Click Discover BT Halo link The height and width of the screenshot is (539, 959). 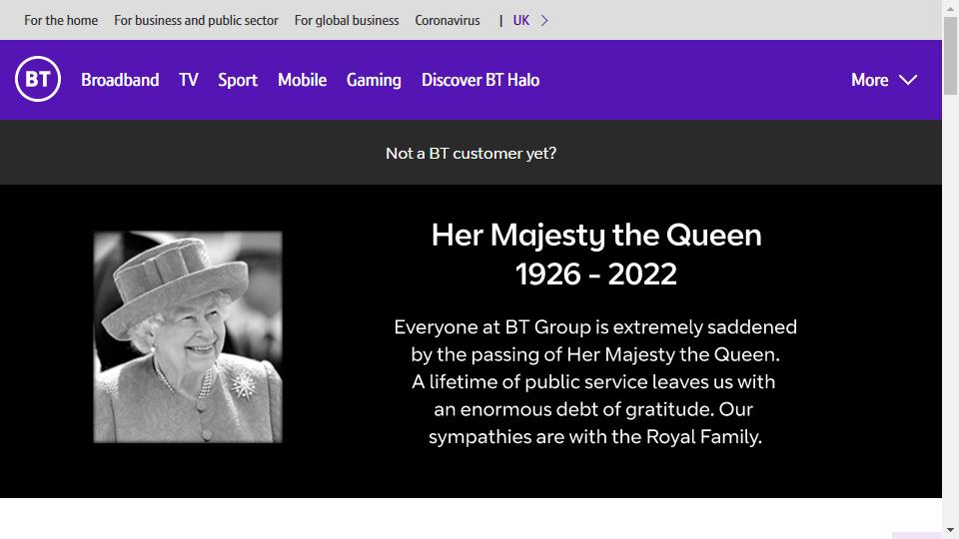(480, 80)
